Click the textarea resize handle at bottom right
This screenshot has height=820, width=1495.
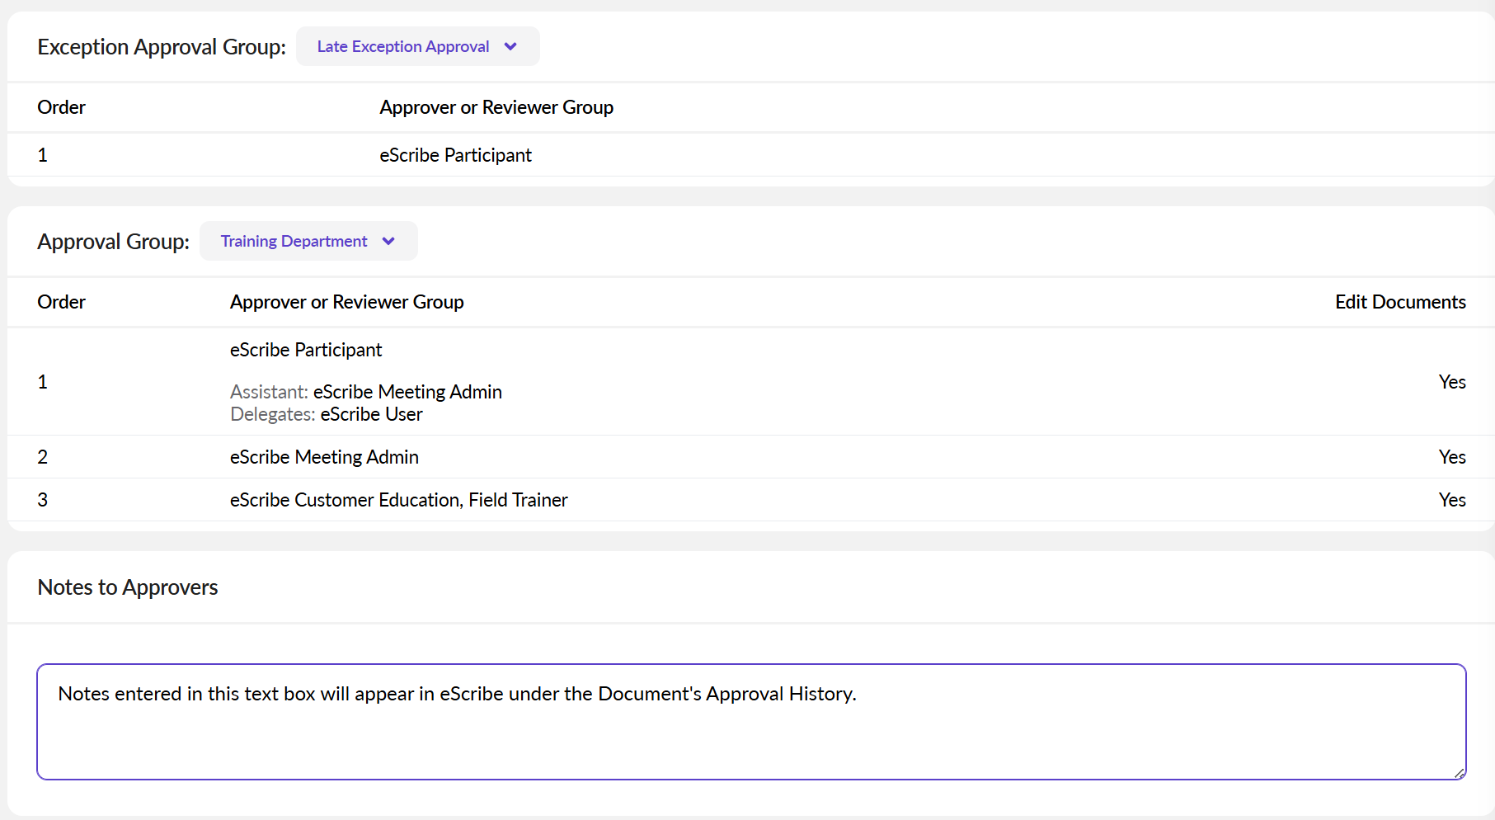[x=1458, y=772]
